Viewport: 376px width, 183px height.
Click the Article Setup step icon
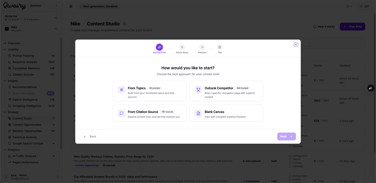coord(182,47)
